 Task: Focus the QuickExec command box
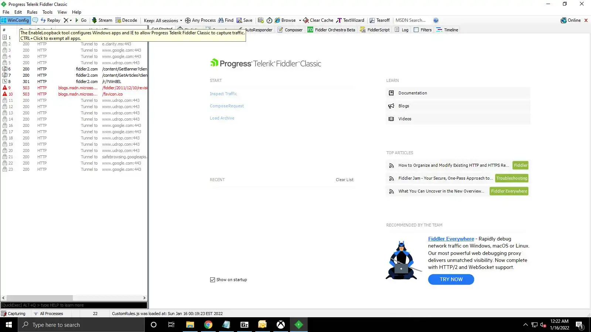(74, 305)
